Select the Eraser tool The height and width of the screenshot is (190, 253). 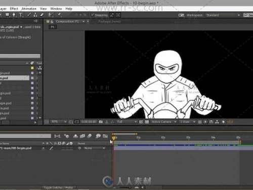(41, 15)
